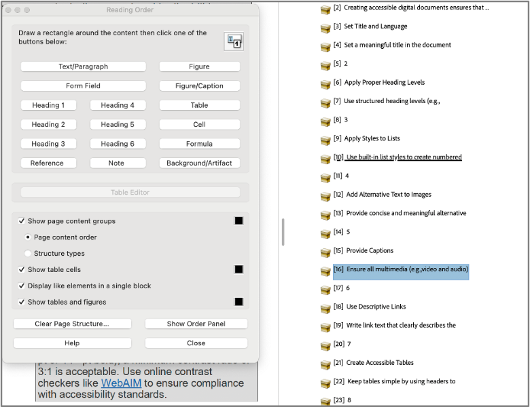Click box icon beside [12] Add Alternative Text to Images
Viewport: 530px width, 407px height.
point(325,197)
